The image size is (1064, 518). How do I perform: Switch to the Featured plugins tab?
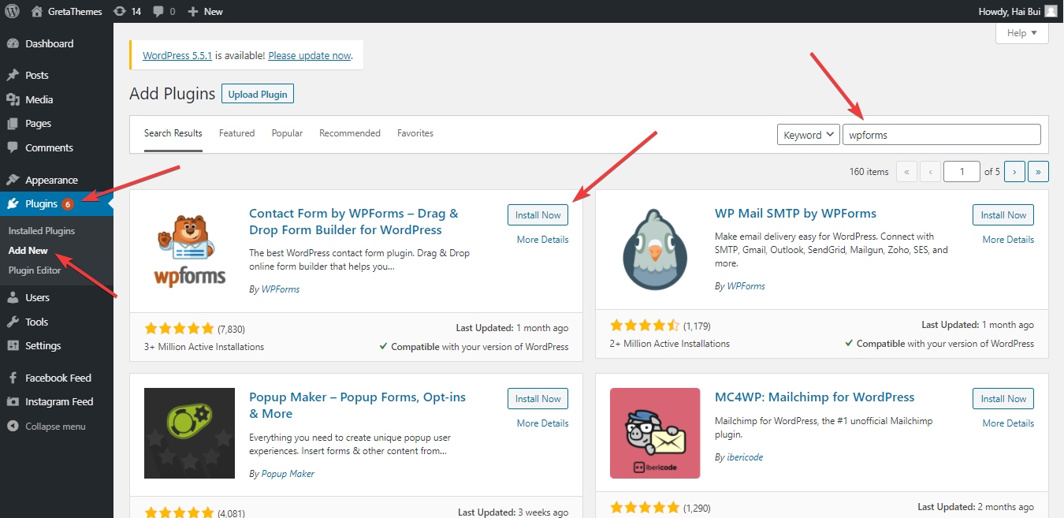click(236, 133)
